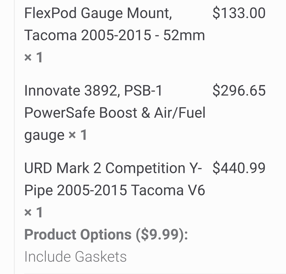
Task: Click the PowerSafe Boost & Air/Fuel text line
Action: coord(115,113)
